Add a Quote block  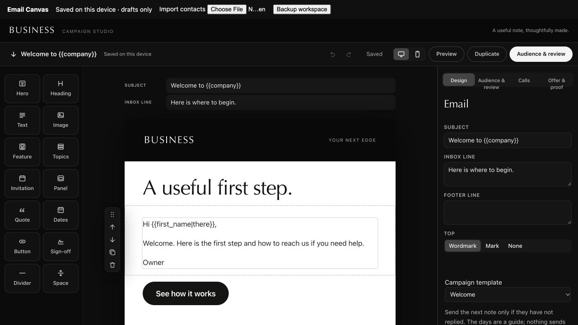coord(22,215)
